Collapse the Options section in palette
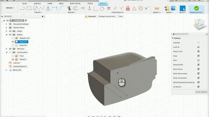The width and height of the screenshot is (209, 117). (x=173, y=38)
